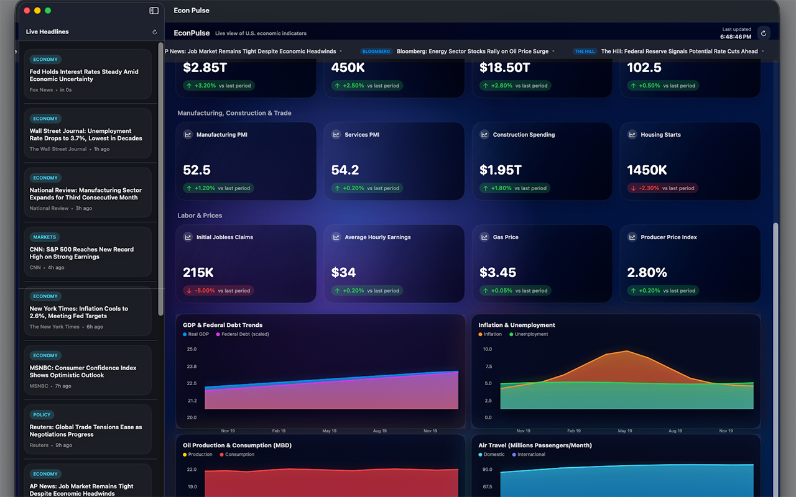This screenshot has width=796, height=497.
Task: Open the Bloomberg Energy Sector ticker headline
Action: [473, 52]
